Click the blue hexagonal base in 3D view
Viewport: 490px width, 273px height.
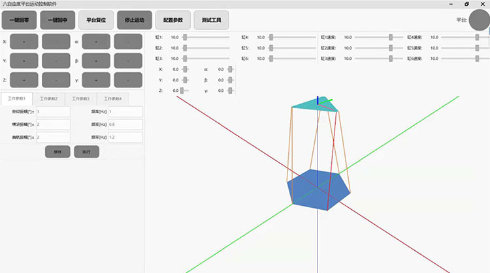pos(318,190)
